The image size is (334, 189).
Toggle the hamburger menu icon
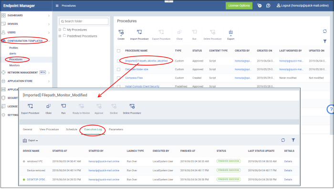tap(57, 6)
